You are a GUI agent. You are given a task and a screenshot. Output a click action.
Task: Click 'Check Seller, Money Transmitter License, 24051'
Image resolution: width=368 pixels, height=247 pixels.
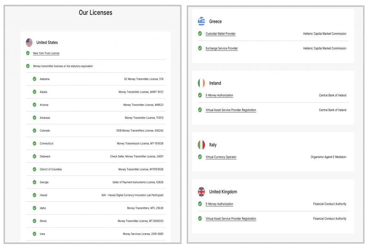pos(137,156)
